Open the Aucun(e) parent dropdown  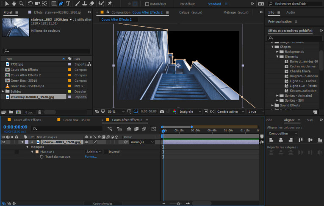[142, 142]
